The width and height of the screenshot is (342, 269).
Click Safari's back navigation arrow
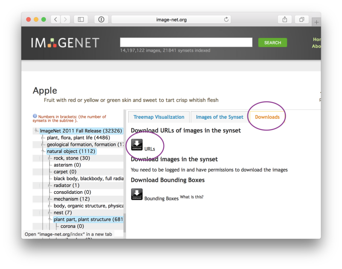(56, 19)
